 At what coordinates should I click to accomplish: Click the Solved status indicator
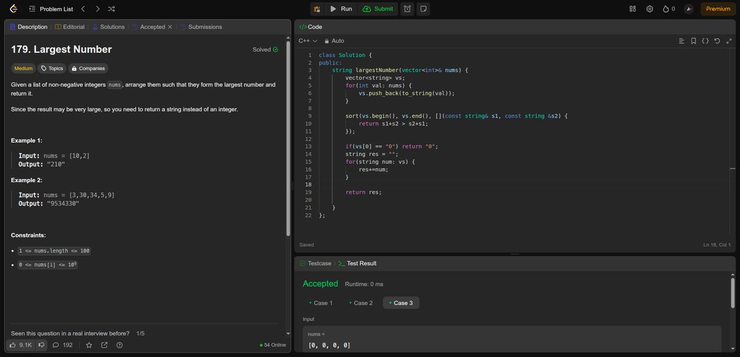[x=265, y=49]
